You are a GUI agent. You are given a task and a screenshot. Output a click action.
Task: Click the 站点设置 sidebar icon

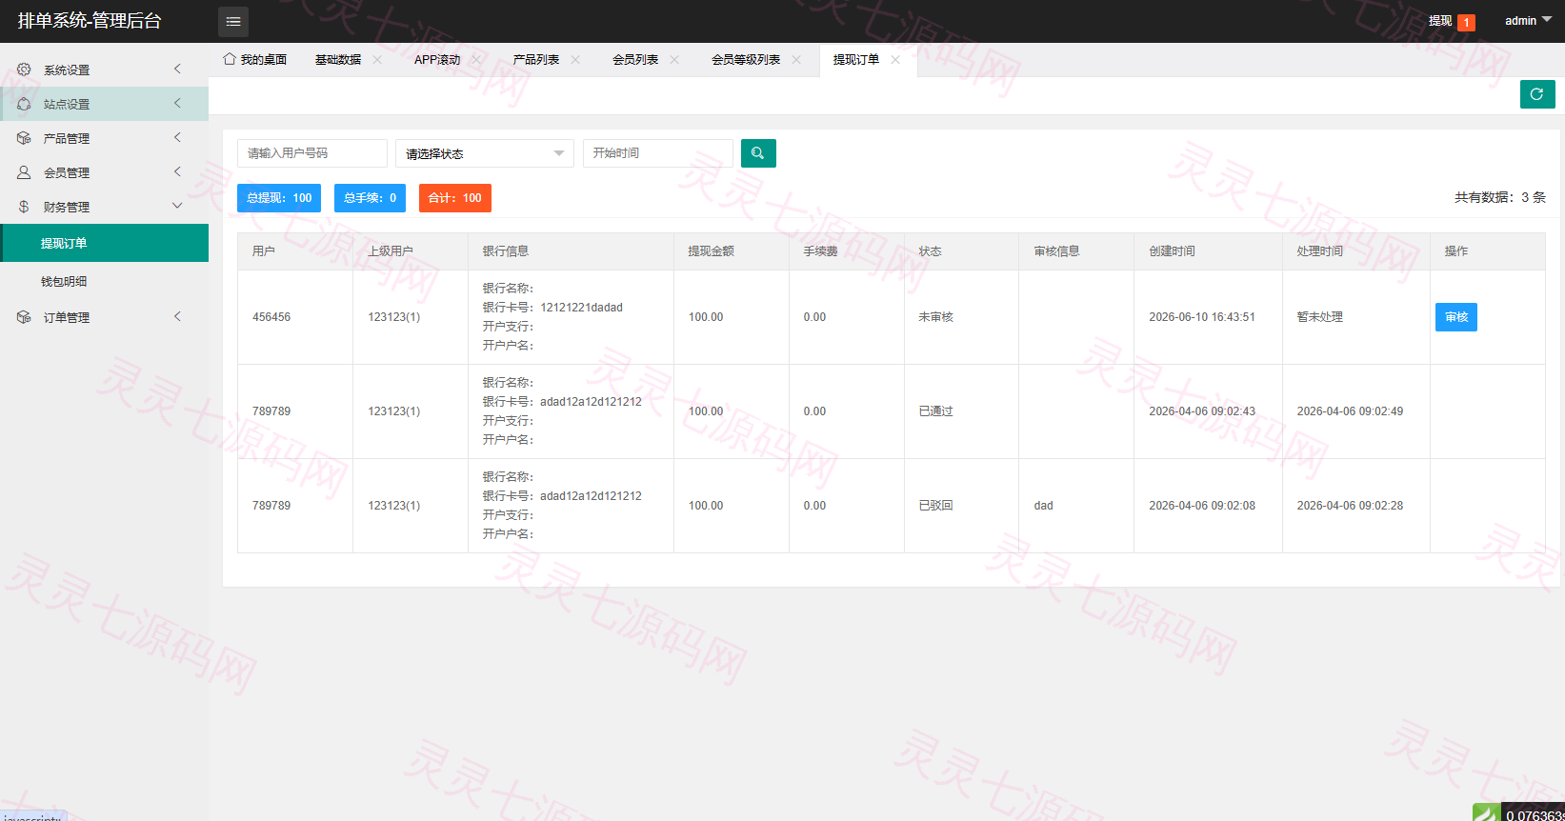[x=24, y=104]
